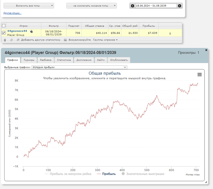The width and height of the screenshot is (213, 189).
Task: Close the 44govneco44 statistics panel
Action: 206,50
